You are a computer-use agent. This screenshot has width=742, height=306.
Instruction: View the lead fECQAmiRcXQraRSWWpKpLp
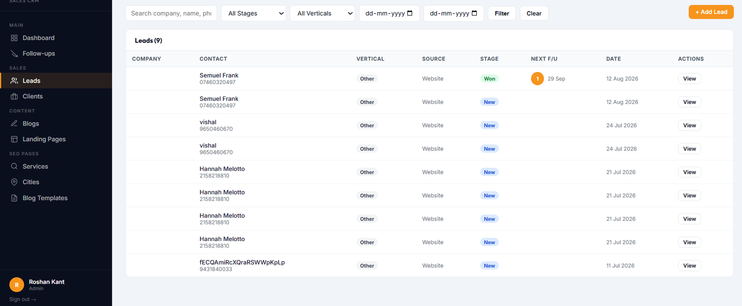point(689,266)
